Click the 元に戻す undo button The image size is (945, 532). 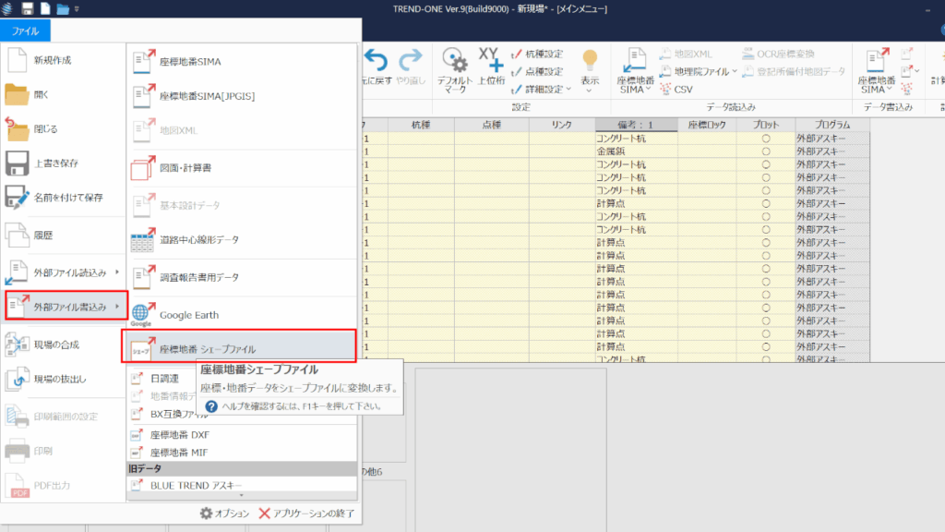tap(377, 66)
